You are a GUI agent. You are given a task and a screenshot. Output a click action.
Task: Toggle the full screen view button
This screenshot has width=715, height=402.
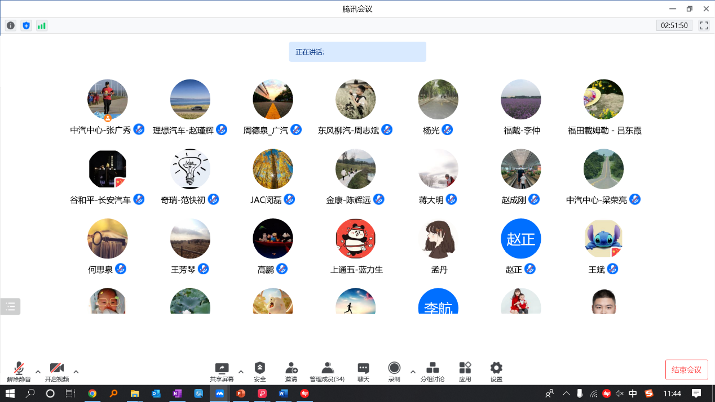704,25
